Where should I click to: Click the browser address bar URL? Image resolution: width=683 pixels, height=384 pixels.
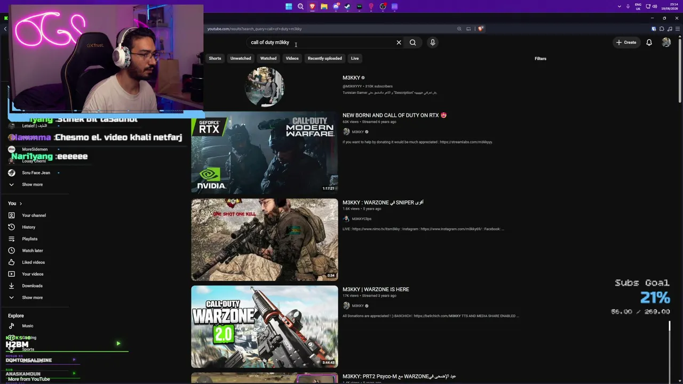pos(255,29)
